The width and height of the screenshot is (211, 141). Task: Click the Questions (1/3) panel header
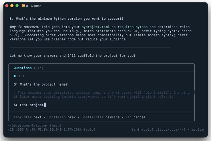pos(28,68)
